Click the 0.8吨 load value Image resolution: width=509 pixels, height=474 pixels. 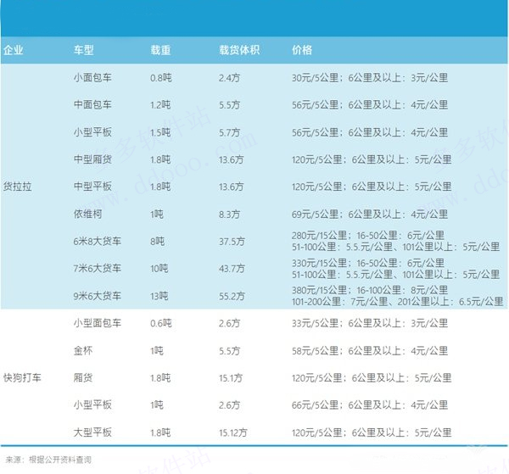point(161,78)
